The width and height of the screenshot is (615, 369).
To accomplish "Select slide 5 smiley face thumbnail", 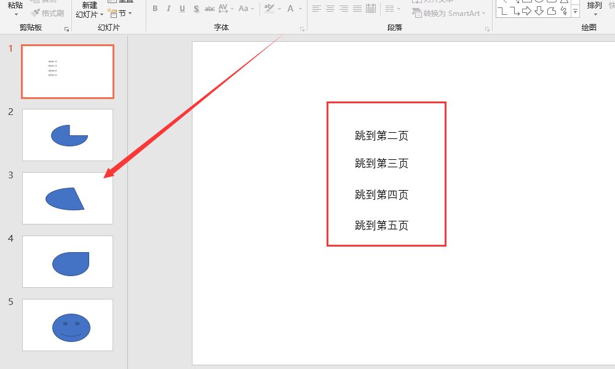I will pos(68,325).
